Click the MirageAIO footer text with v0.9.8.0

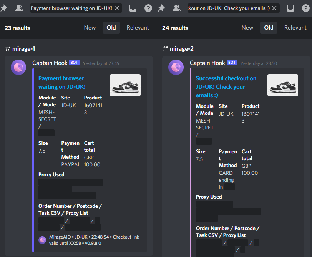click(x=94, y=240)
